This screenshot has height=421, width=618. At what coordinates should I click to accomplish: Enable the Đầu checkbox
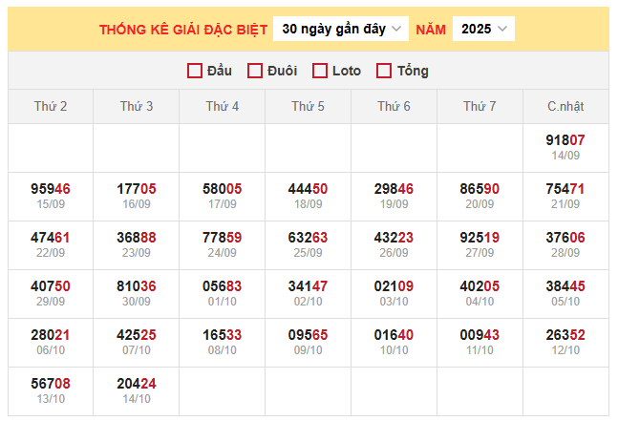click(195, 71)
